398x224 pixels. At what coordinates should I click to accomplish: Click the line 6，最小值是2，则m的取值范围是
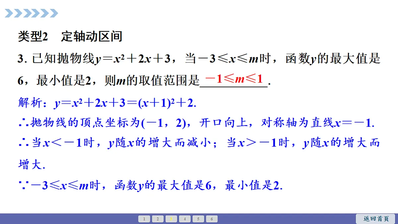(x=144, y=80)
